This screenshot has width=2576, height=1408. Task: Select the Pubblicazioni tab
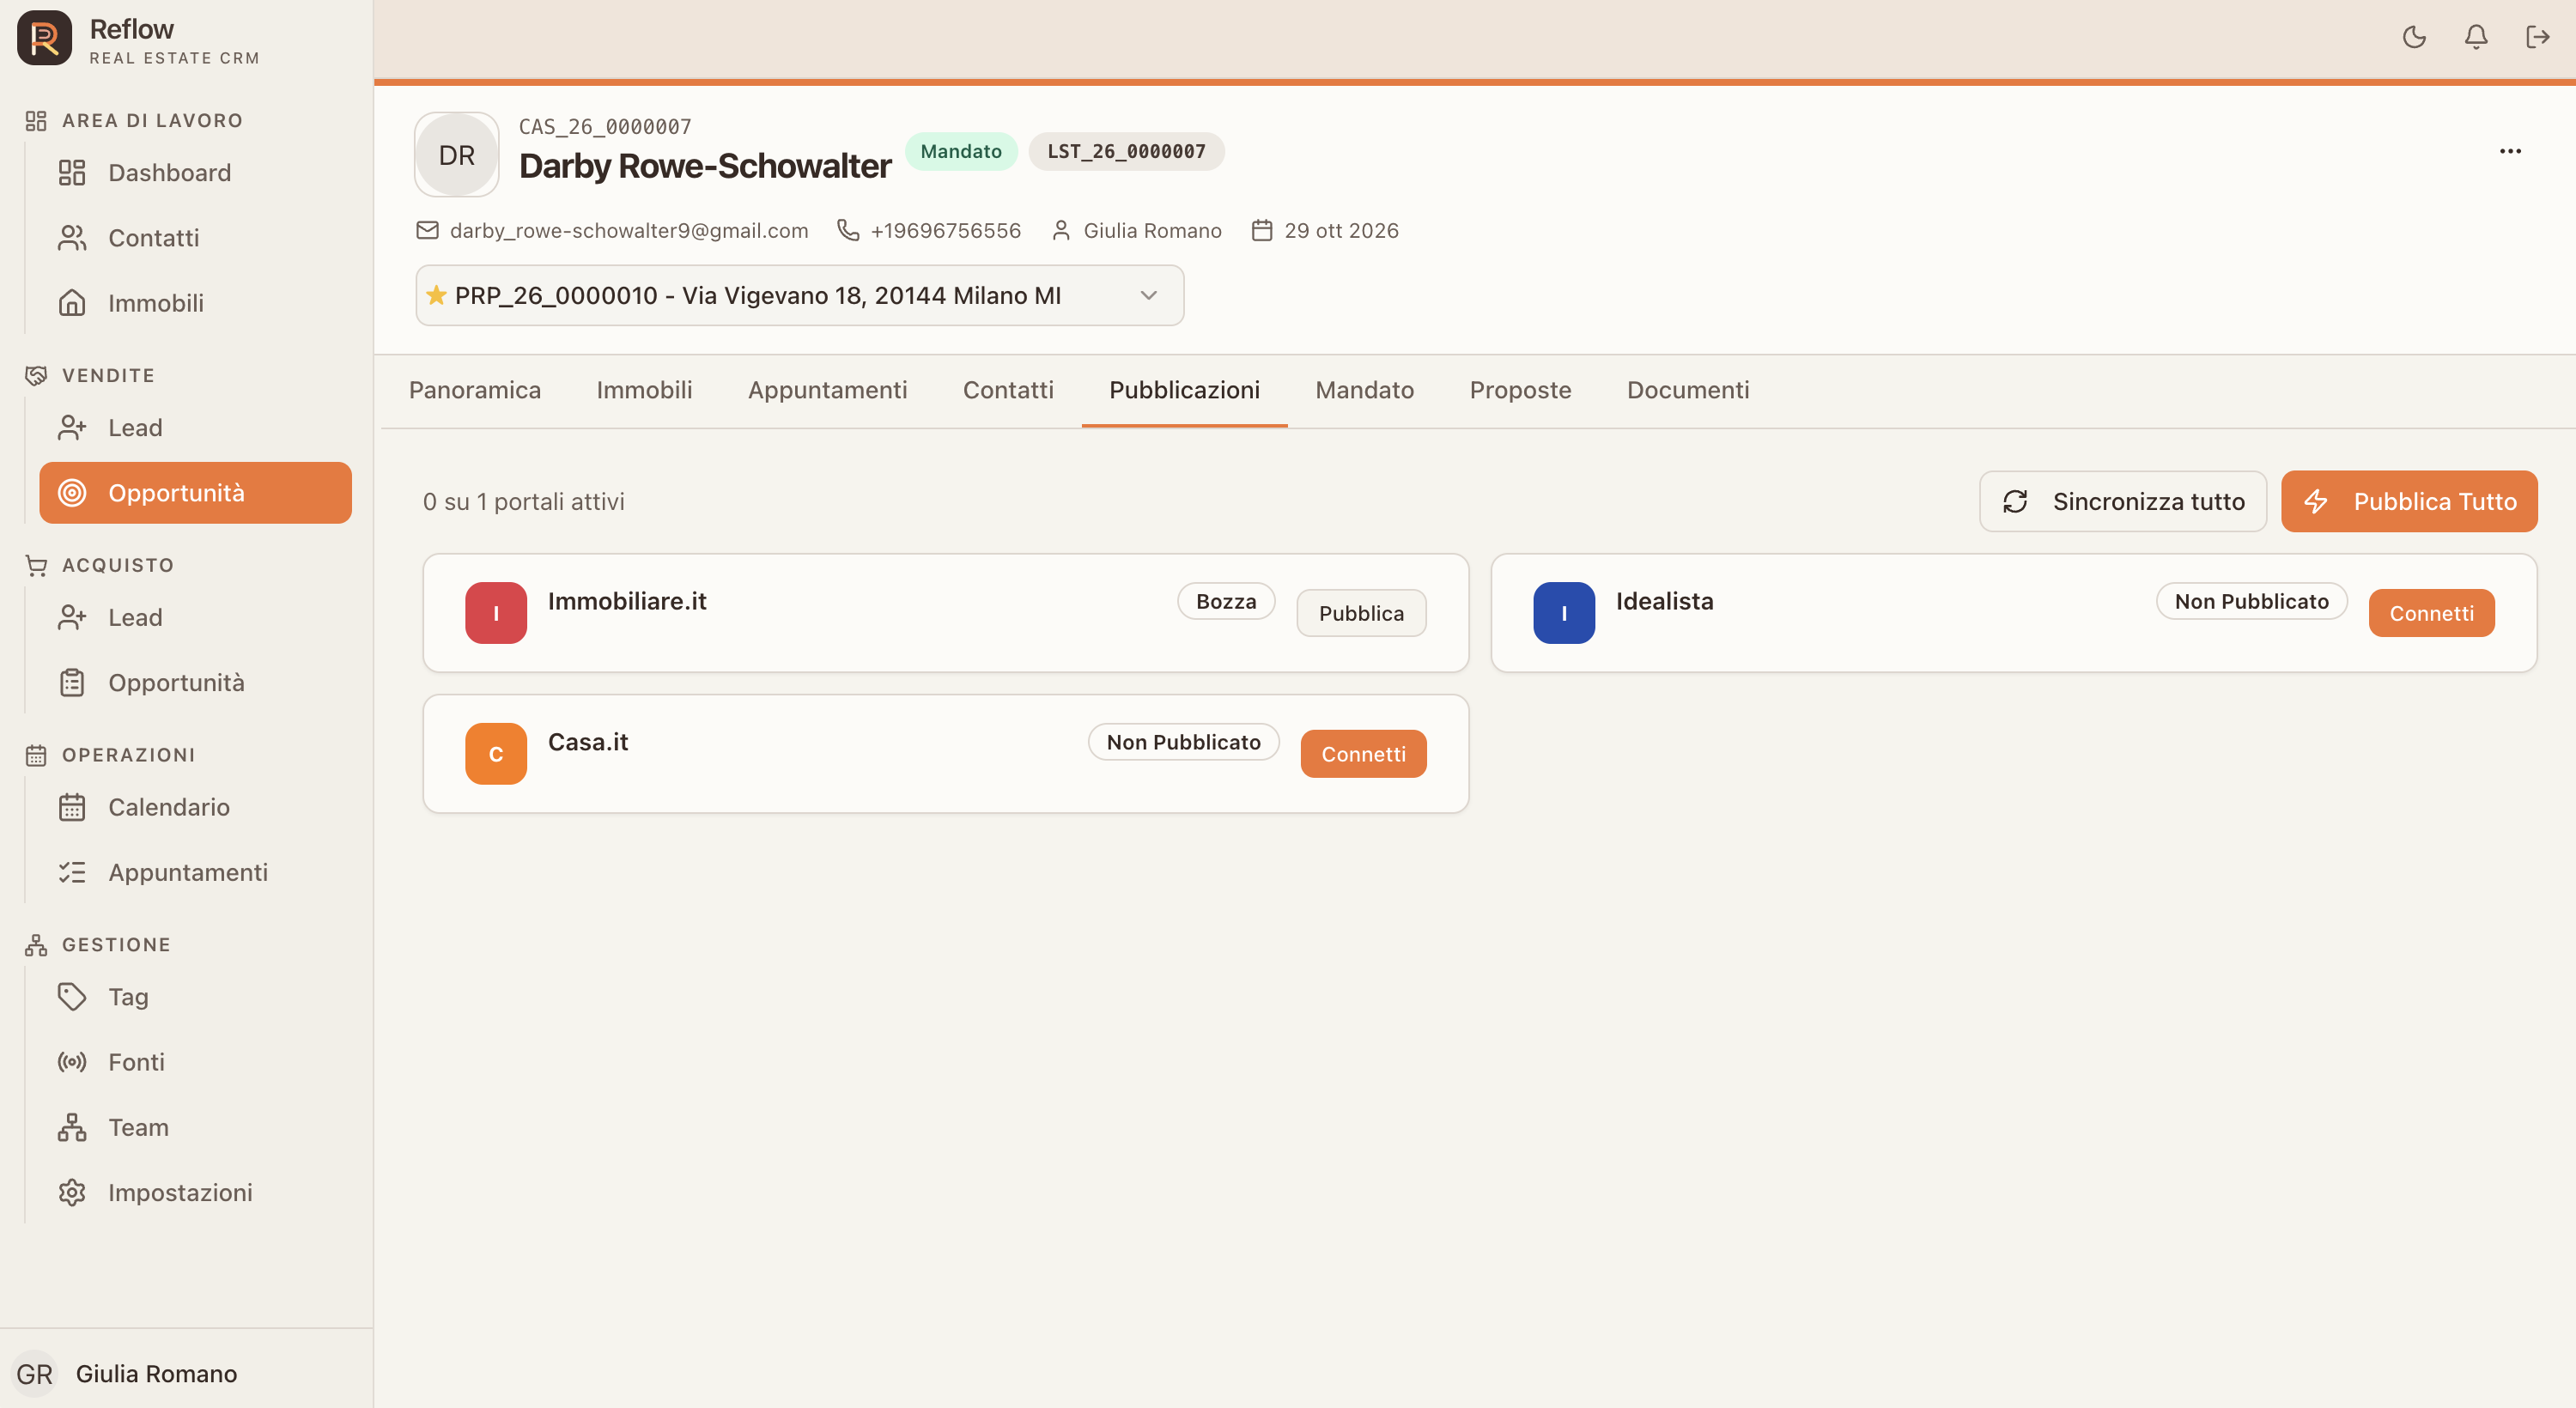pyautogui.click(x=1184, y=390)
